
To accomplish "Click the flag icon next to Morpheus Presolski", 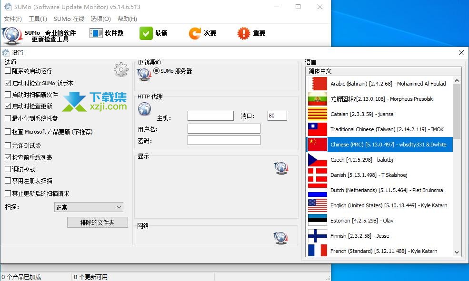I will coord(318,99).
